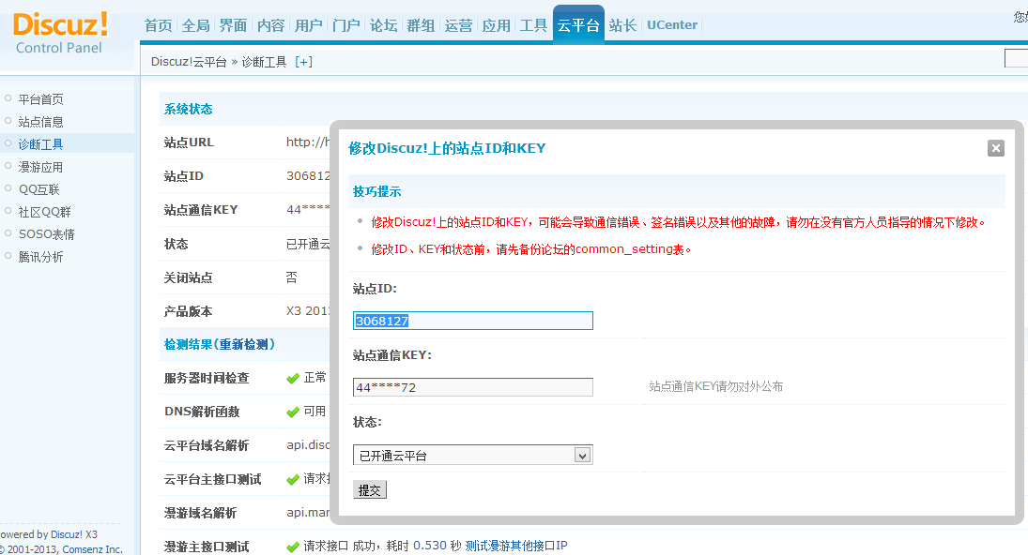Expand the [+] shortcut next to 诊断工具
1028x555 pixels.
coord(303,62)
